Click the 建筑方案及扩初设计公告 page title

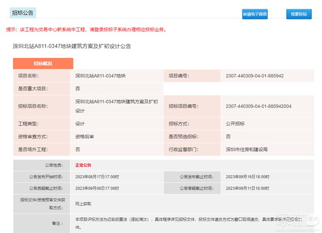click(x=72, y=46)
